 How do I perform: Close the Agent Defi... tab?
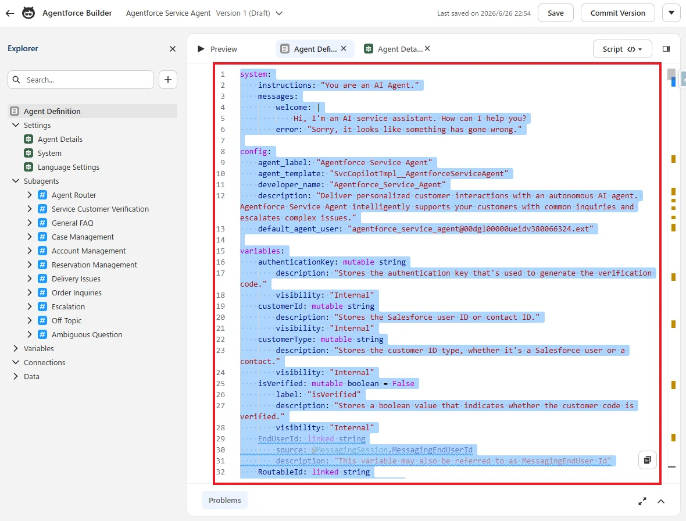[344, 49]
